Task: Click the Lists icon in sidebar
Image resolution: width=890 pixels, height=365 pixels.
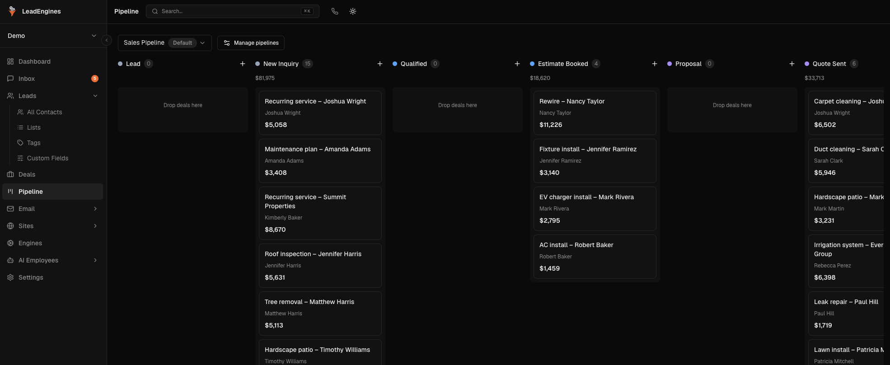Action: coord(20,127)
